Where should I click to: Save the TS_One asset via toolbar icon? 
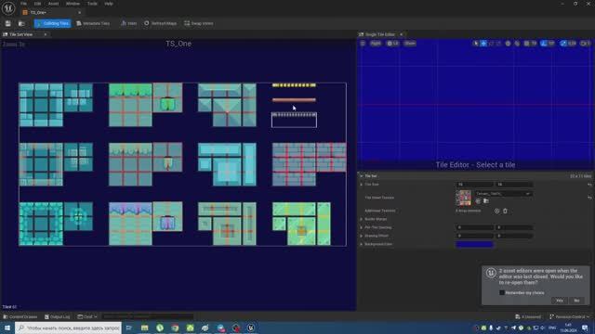8,23
